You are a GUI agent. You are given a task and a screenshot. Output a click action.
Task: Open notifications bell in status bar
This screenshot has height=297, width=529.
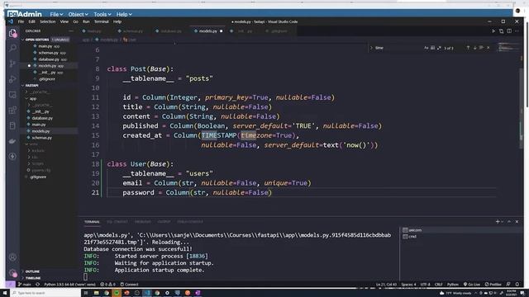tap(517, 284)
